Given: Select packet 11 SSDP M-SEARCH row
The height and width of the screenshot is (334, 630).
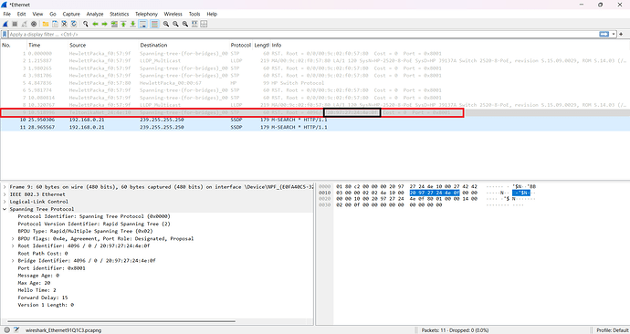Looking at the screenshot, I should click(x=315, y=127).
